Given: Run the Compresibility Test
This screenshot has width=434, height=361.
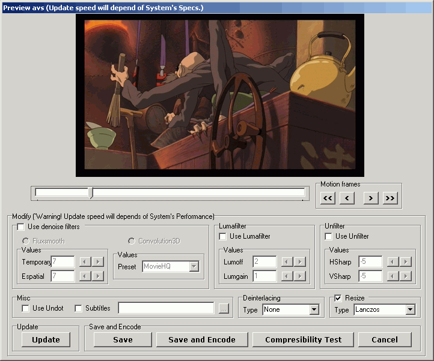Looking at the screenshot, I should 304,340.
